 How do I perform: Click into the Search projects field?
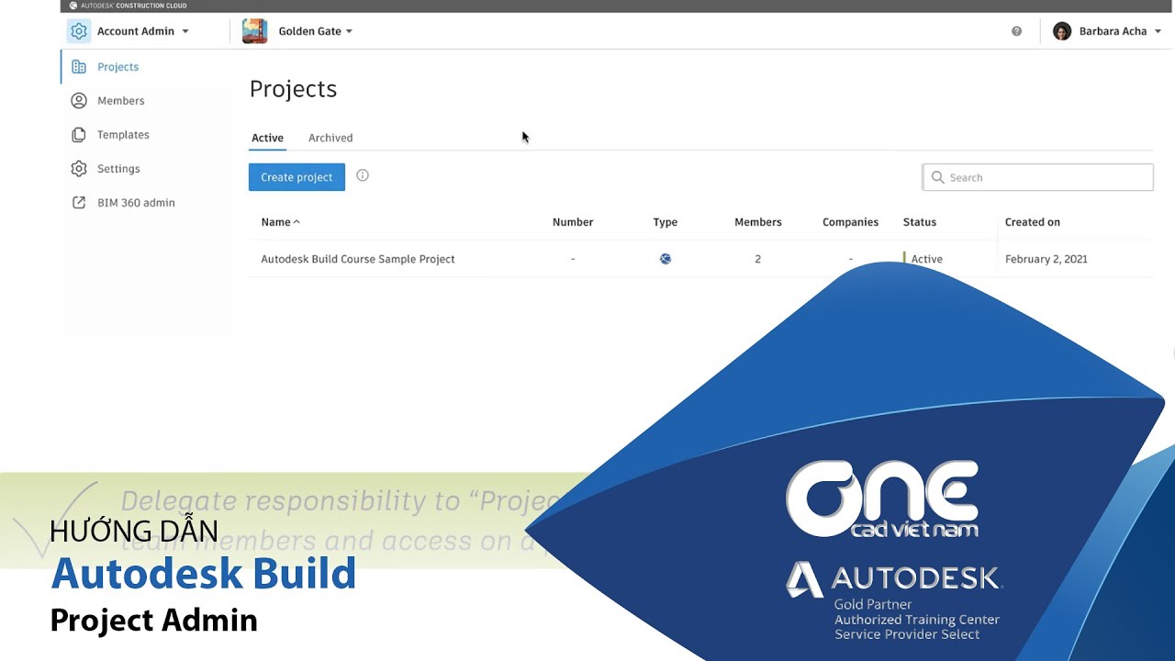[x=1037, y=177]
